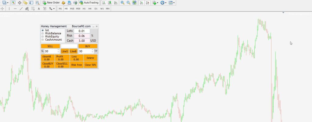312x122 pixels.
Task: Toggle the Market Watch window icon
Action: 13,3
